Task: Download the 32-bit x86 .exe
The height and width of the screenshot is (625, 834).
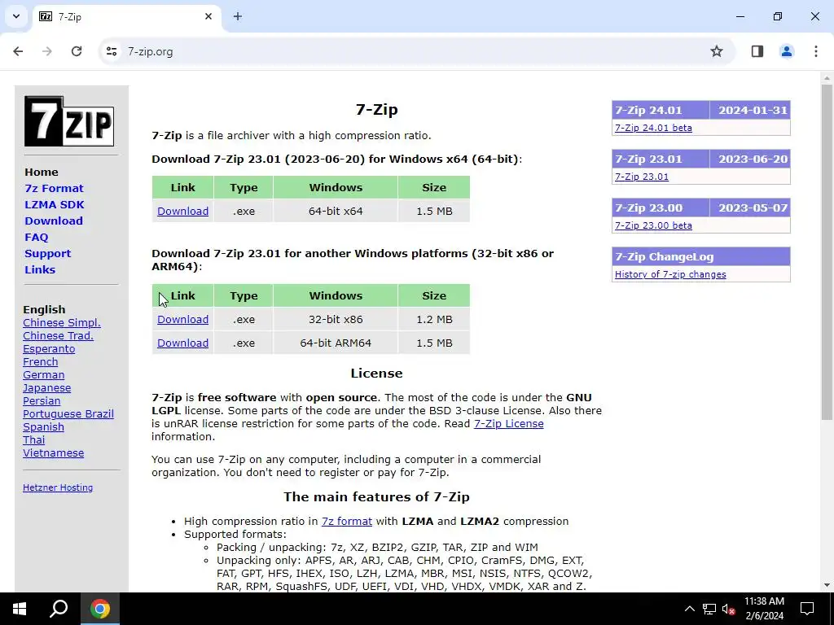Action: pos(182,319)
